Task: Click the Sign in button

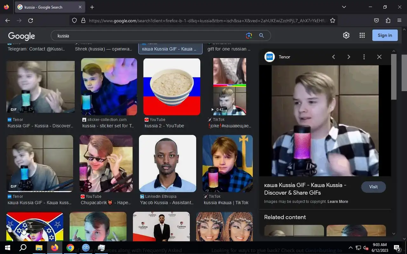Action: (385, 35)
